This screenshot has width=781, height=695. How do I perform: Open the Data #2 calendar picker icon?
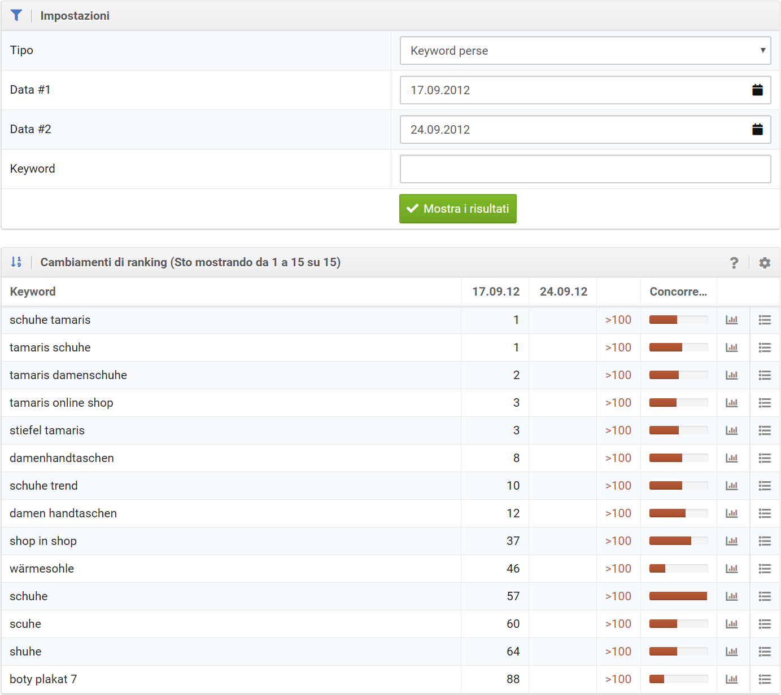click(757, 129)
